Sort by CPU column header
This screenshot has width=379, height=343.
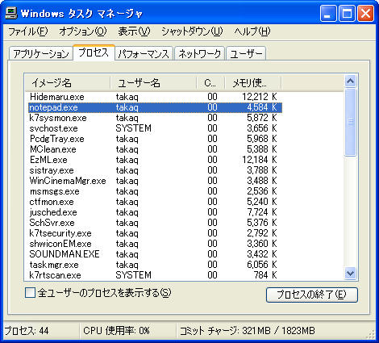pyautogui.click(x=210, y=83)
